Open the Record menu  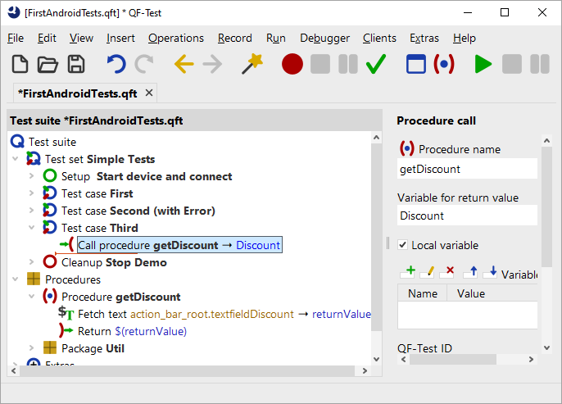pos(234,38)
